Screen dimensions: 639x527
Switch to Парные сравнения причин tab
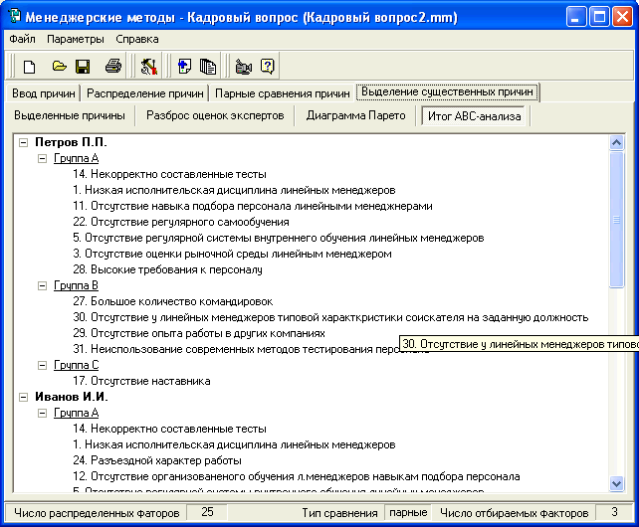282,93
